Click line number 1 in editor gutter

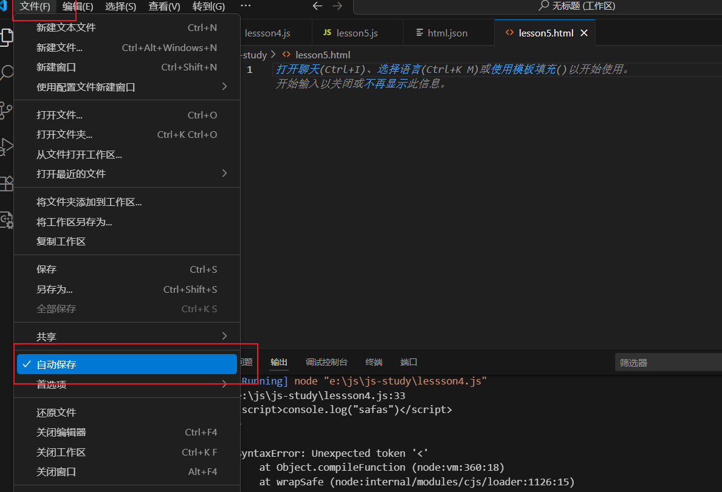(250, 69)
